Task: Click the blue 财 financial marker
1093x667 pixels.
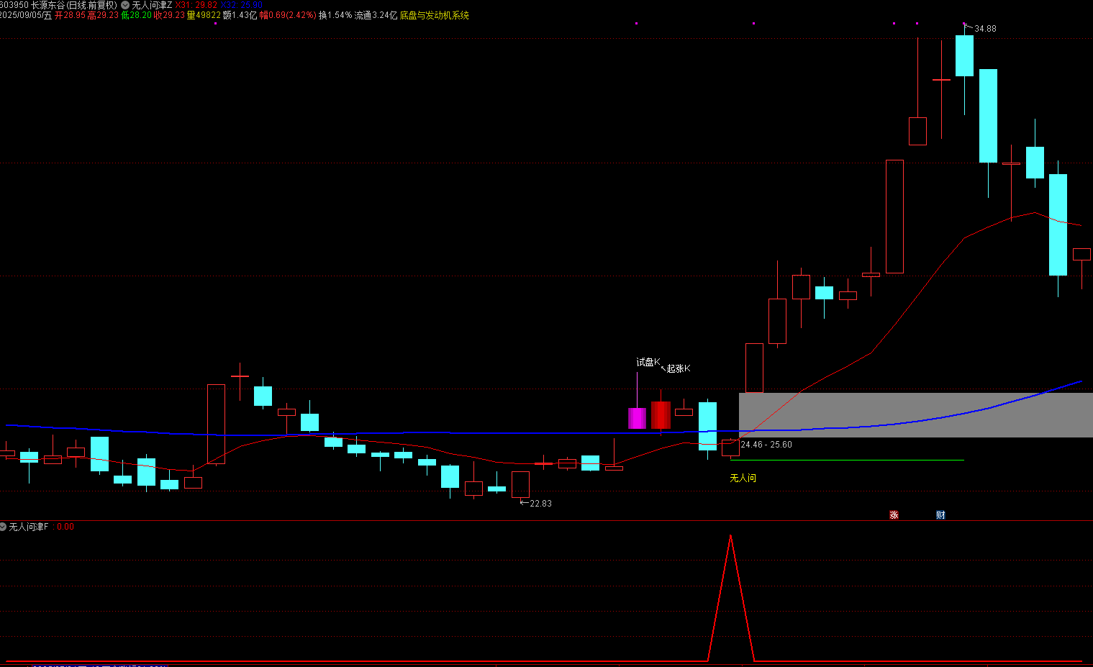Action: click(x=940, y=515)
